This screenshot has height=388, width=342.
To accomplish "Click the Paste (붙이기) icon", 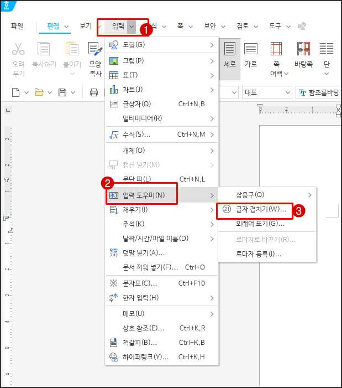I will tap(72, 49).
